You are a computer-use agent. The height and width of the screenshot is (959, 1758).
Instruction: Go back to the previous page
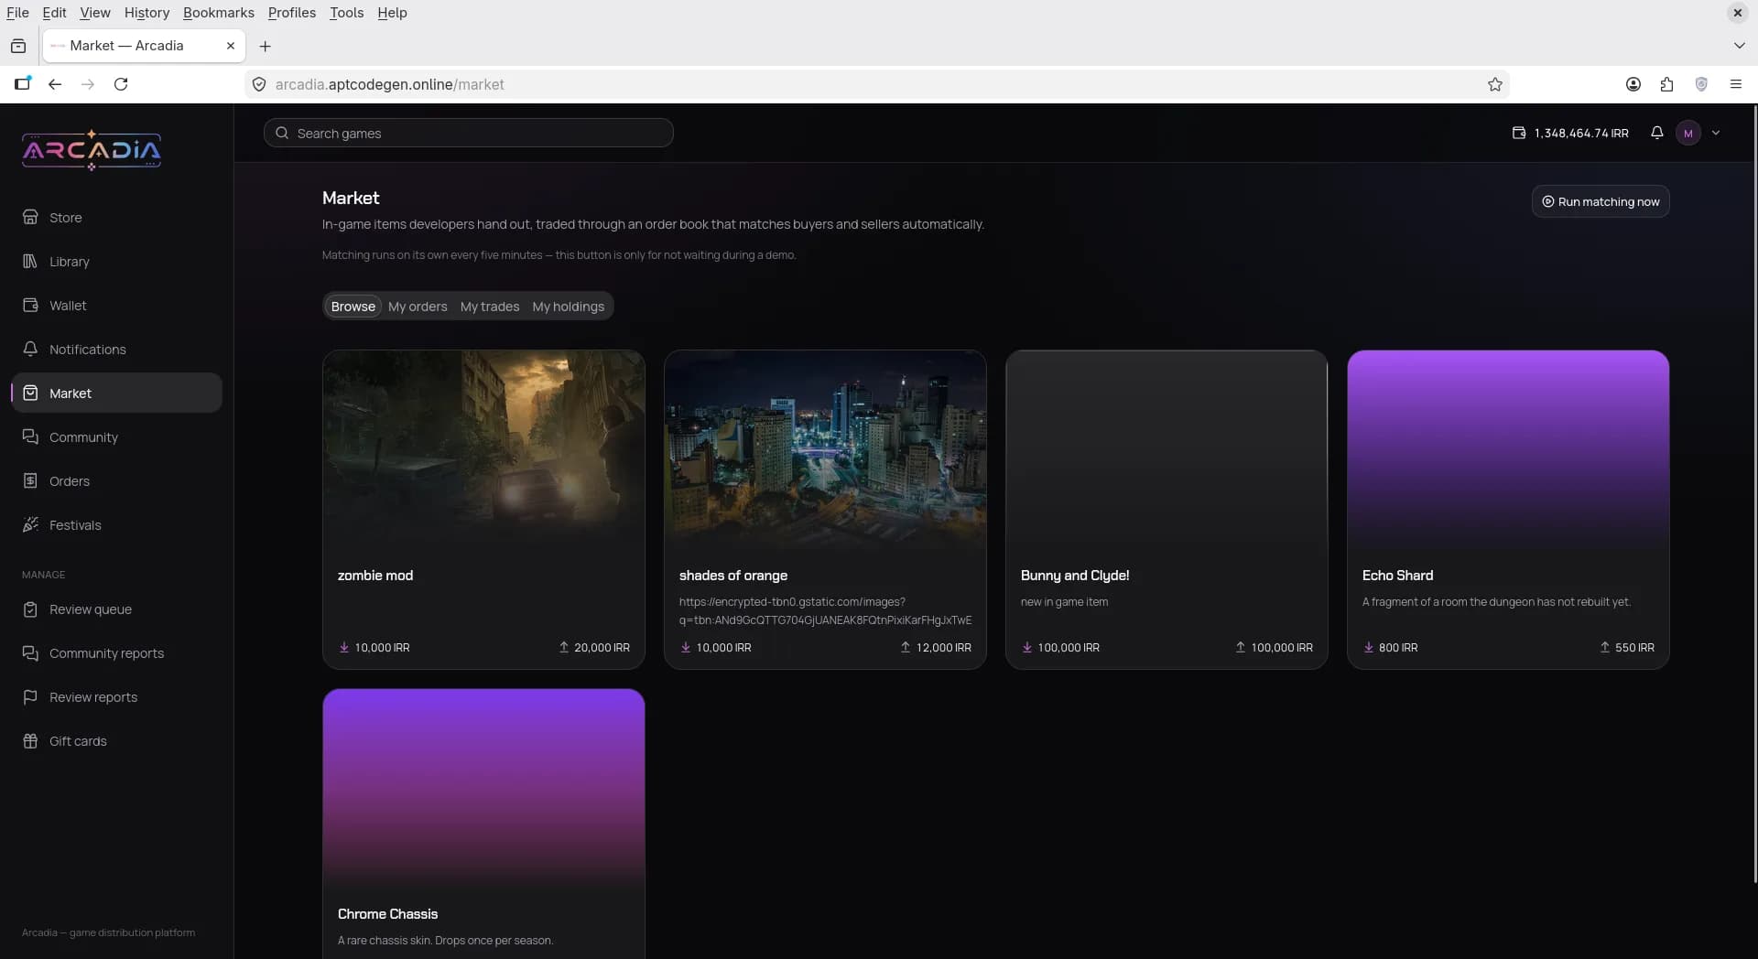[55, 84]
